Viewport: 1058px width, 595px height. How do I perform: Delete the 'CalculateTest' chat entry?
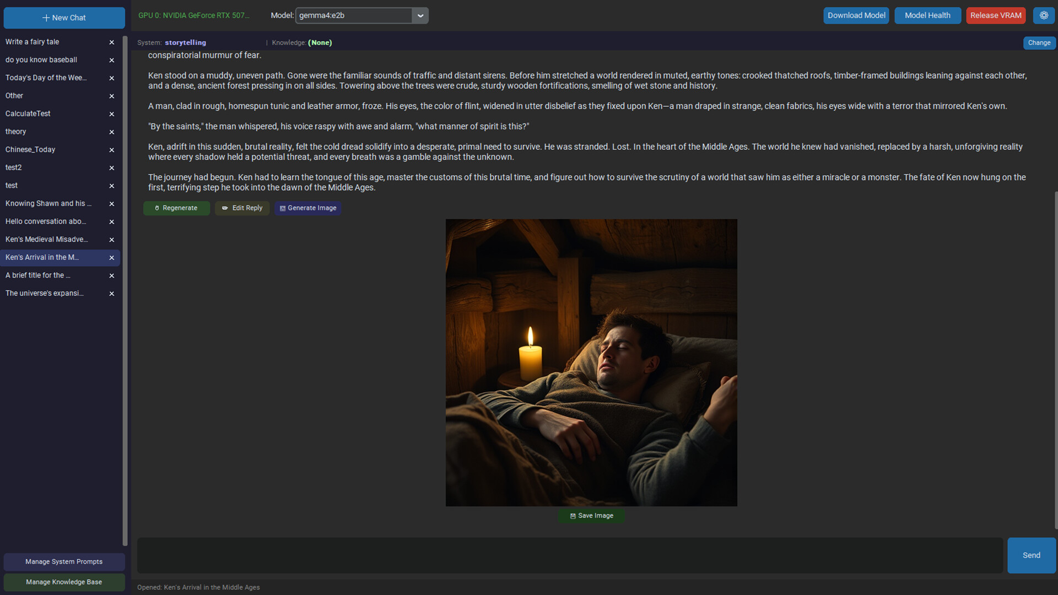pyautogui.click(x=112, y=114)
